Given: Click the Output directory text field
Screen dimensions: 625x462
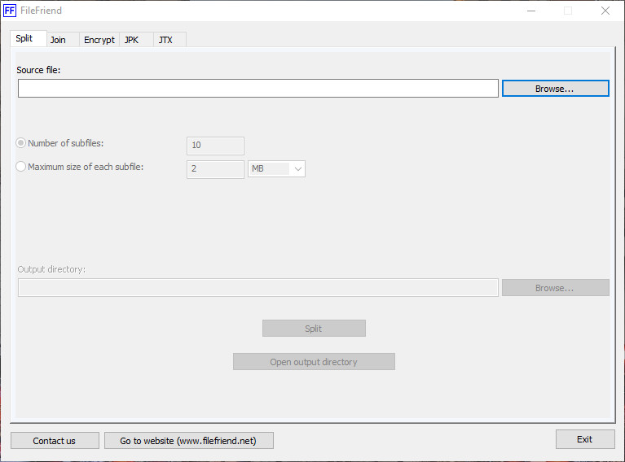Looking at the screenshot, I should click(257, 287).
